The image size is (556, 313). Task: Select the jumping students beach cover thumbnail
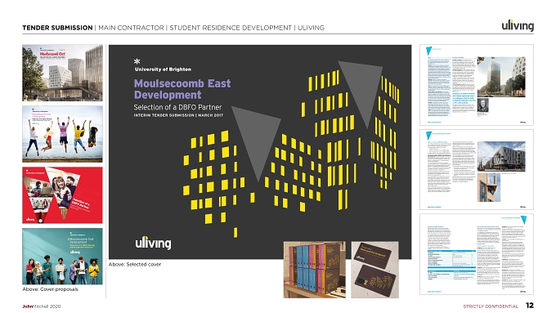(62, 134)
